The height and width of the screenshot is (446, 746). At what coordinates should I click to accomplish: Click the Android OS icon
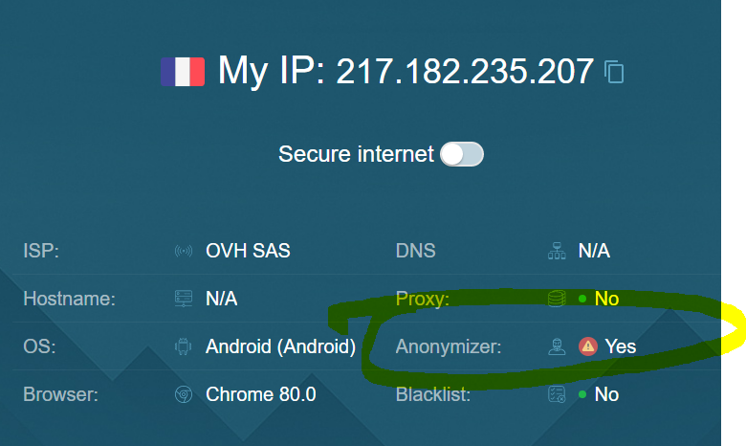pos(183,346)
